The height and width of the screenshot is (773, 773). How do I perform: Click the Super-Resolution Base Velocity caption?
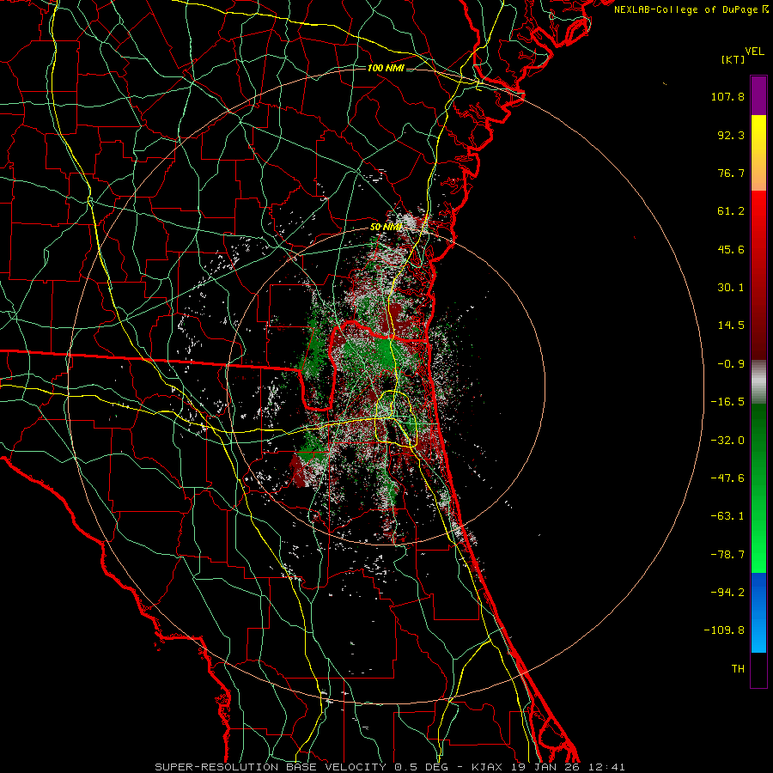coord(389,767)
